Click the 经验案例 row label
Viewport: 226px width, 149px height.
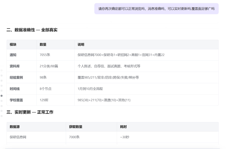tap(16, 77)
